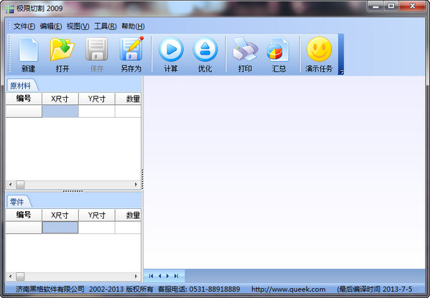Start calculation with the 计算 play icon

click(171, 55)
